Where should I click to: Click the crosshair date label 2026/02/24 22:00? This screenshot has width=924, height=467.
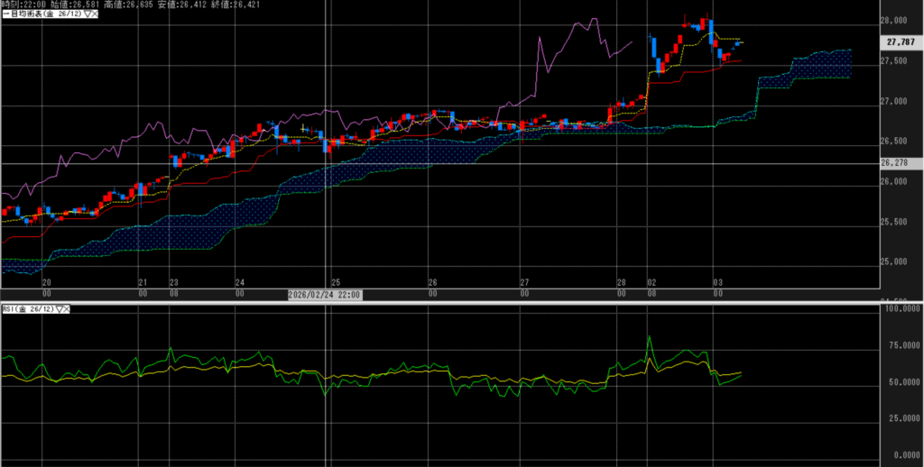click(325, 295)
